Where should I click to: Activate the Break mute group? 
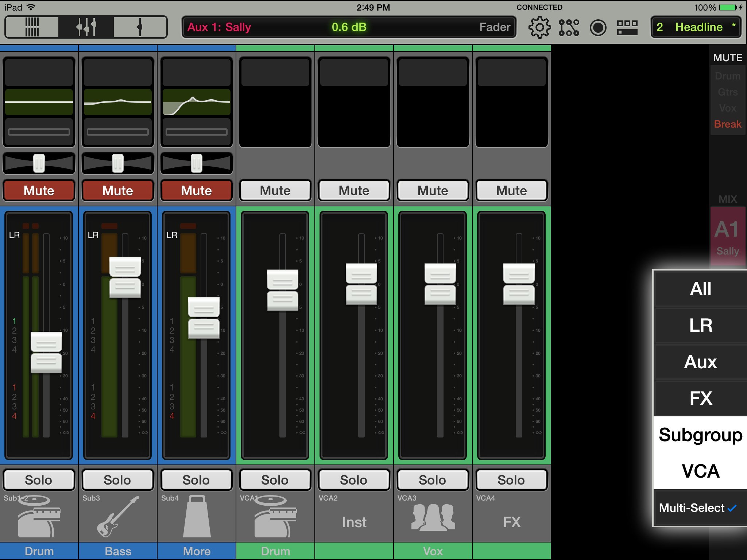click(727, 124)
